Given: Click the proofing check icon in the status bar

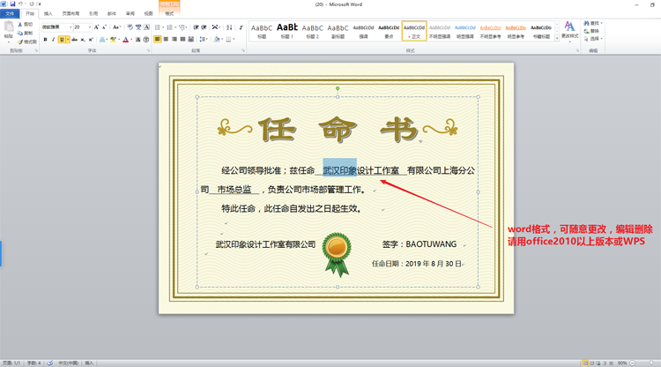Looking at the screenshot, I should click(x=49, y=363).
